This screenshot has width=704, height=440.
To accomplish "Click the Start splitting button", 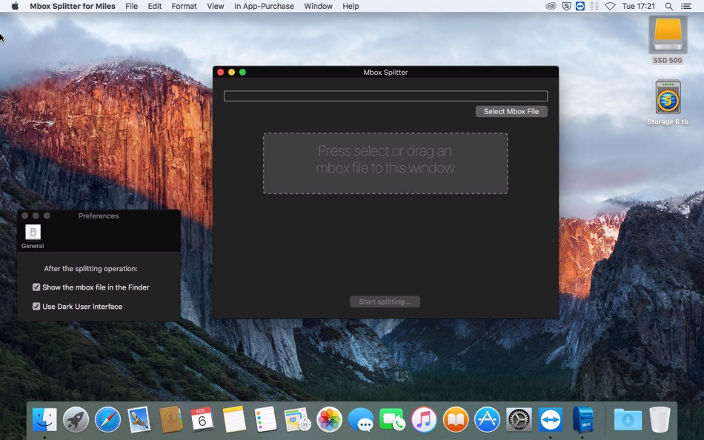I will [385, 301].
